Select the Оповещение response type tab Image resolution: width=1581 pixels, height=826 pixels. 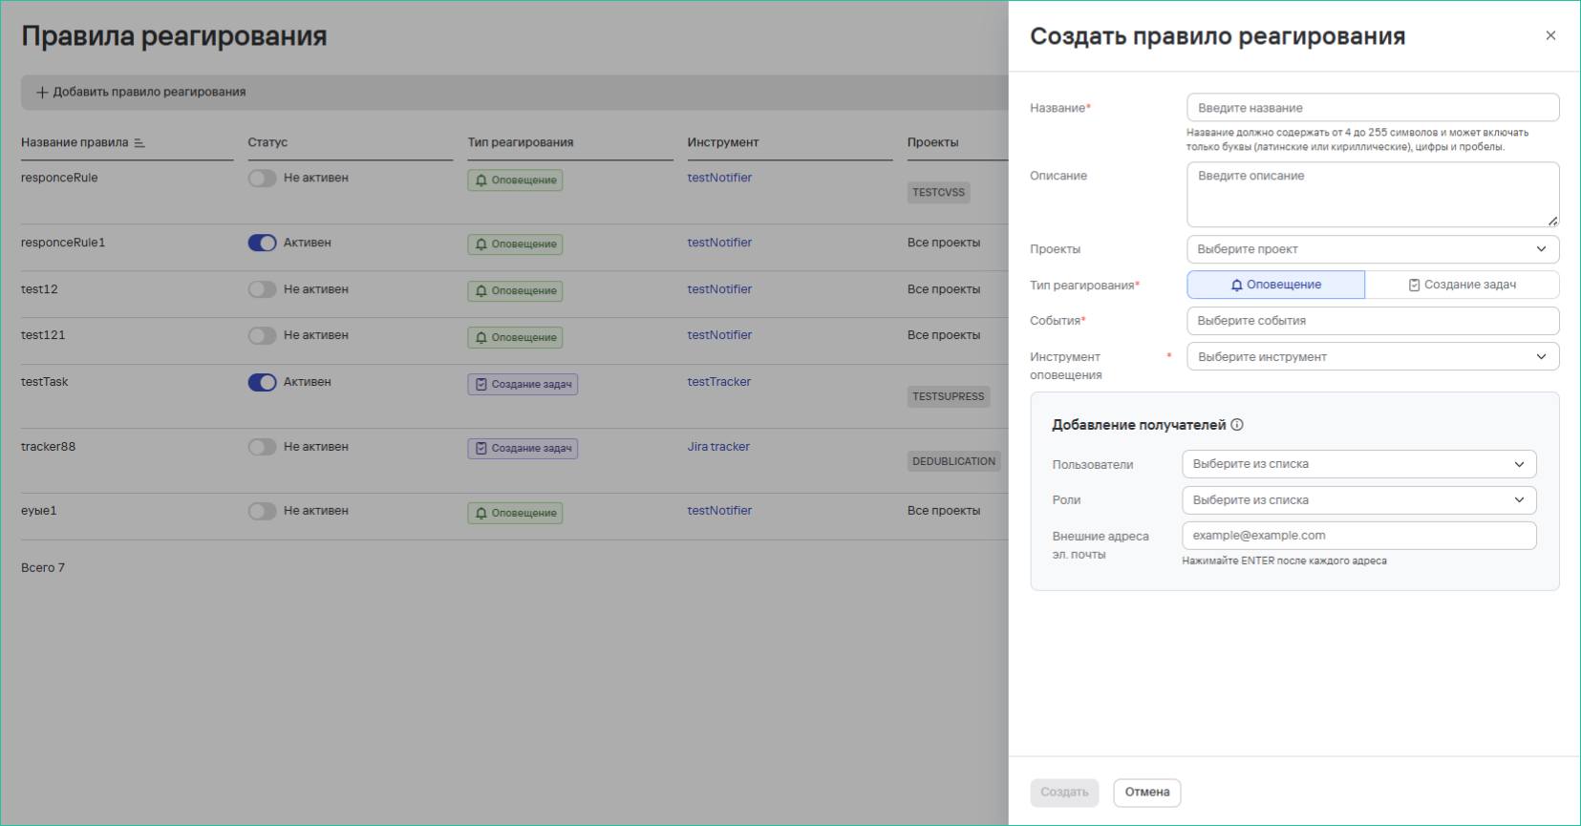click(x=1275, y=285)
